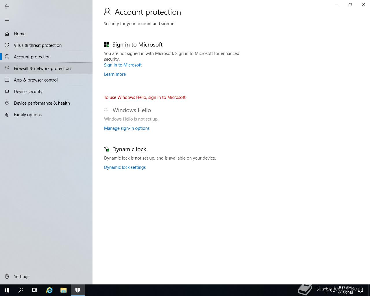The image size is (370, 296).
Task: Click the Sign in to Microsoft heading
Action: (137, 45)
